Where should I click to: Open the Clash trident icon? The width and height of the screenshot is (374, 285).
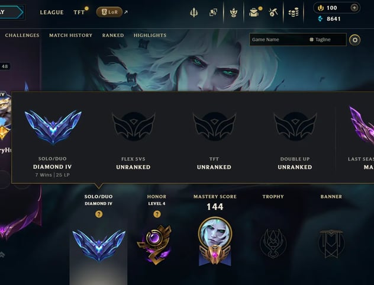point(194,12)
